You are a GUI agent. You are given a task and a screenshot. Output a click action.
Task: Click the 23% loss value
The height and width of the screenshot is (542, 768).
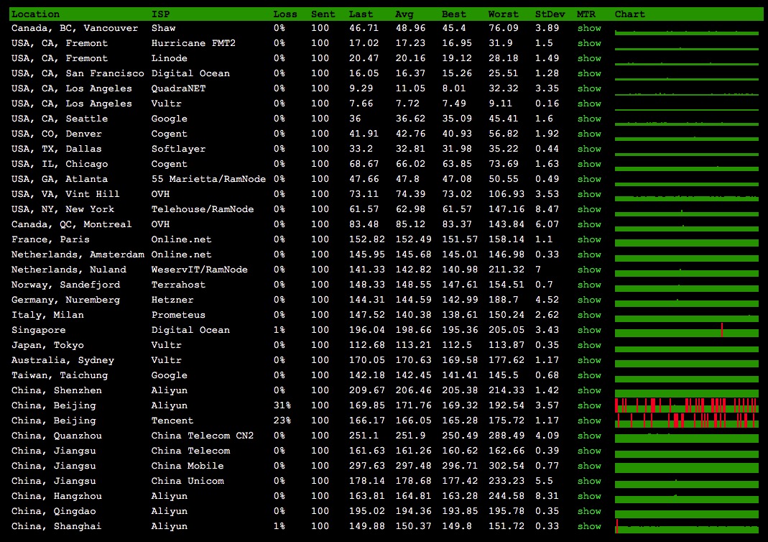pos(282,421)
